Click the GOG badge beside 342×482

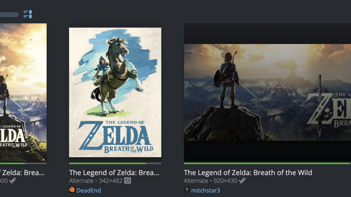pyautogui.click(x=127, y=181)
